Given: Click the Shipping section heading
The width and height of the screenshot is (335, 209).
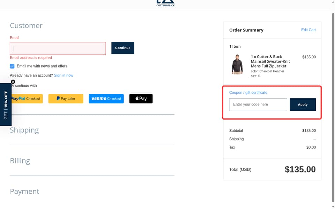Looking at the screenshot, I should [24, 130].
